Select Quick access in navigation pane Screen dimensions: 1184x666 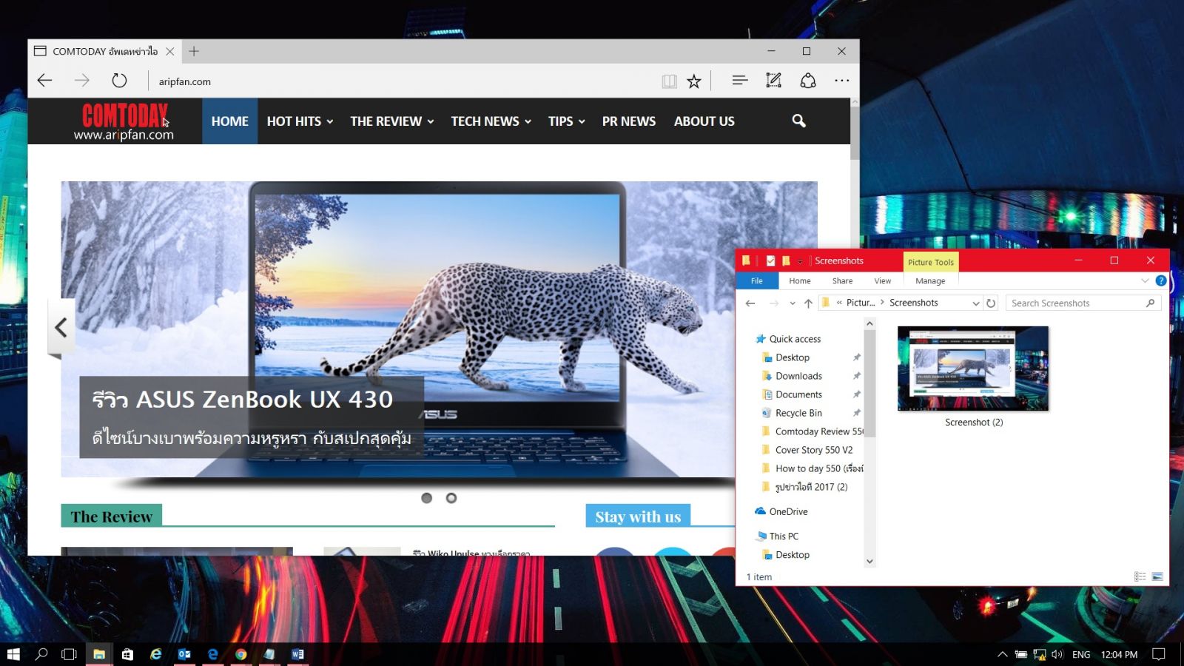pyautogui.click(x=795, y=339)
